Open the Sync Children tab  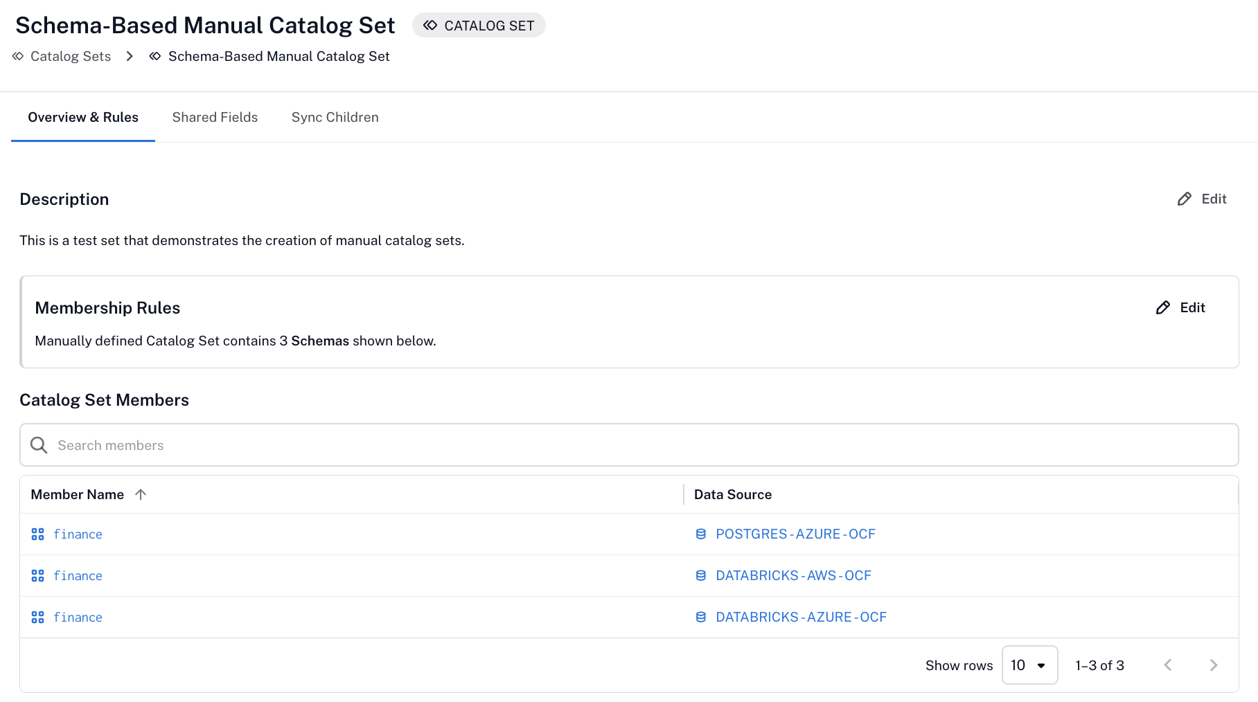[335, 117]
